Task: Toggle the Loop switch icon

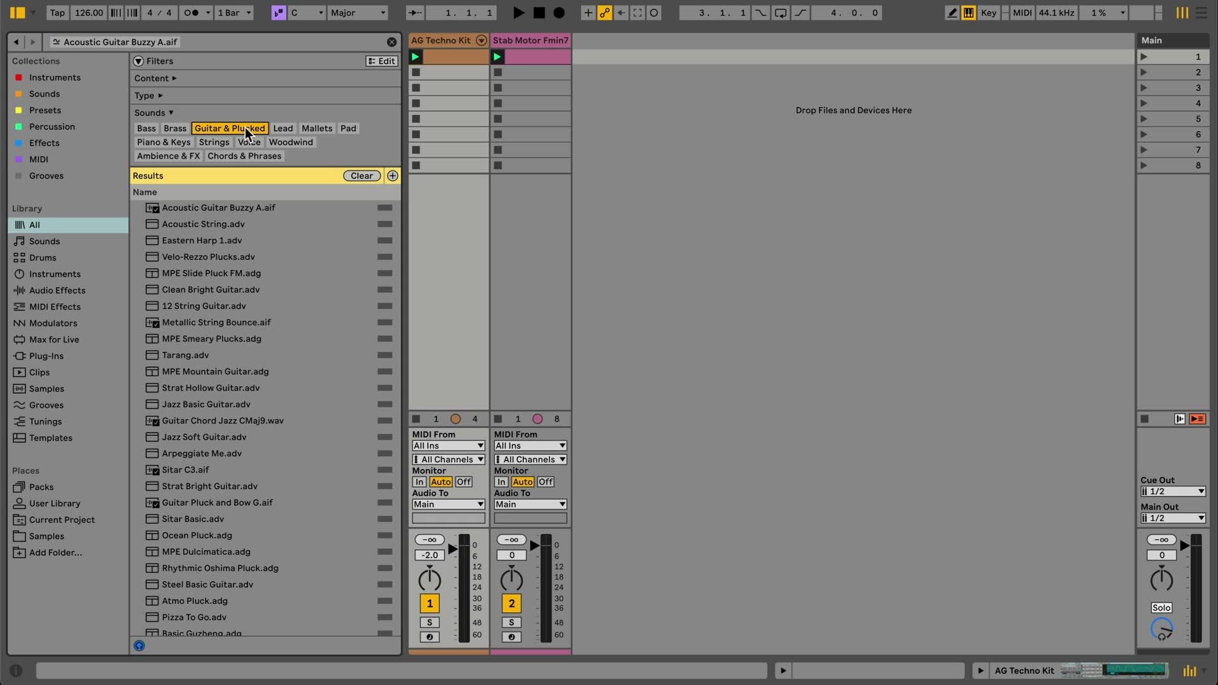Action: (x=781, y=13)
